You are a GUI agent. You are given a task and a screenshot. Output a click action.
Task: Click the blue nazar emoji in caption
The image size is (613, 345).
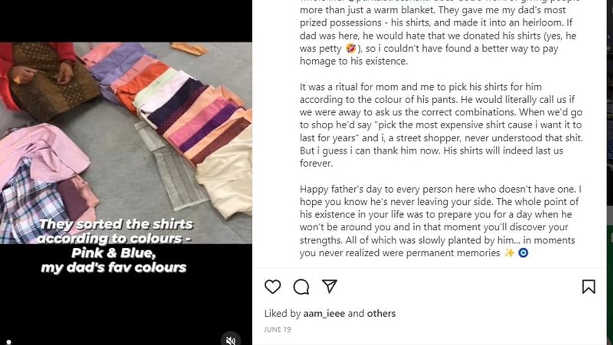pyautogui.click(x=523, y=253)
